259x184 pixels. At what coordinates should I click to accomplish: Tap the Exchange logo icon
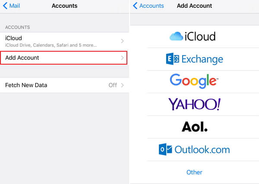[172, 59]
